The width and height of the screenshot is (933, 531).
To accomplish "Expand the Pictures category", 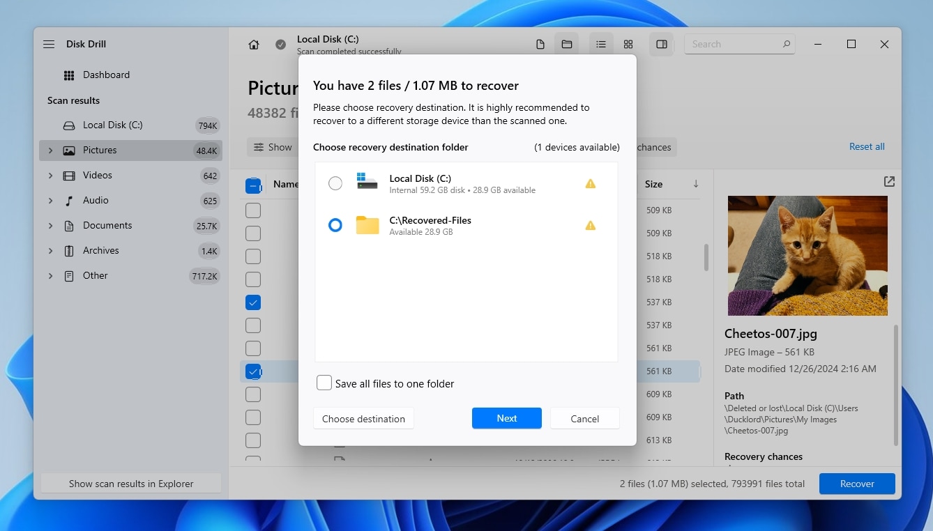I will [50, 150].
